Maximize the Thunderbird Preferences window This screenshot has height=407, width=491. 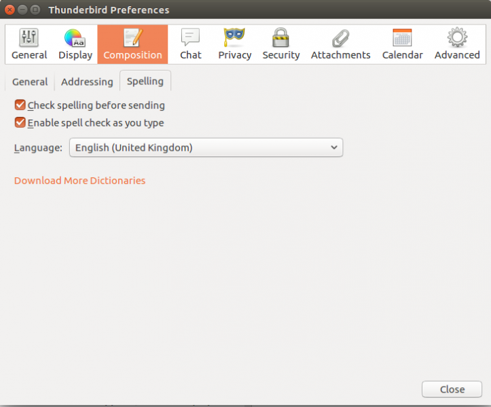[x=35, y=10]
